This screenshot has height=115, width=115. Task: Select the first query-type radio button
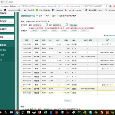pos(37,15)
